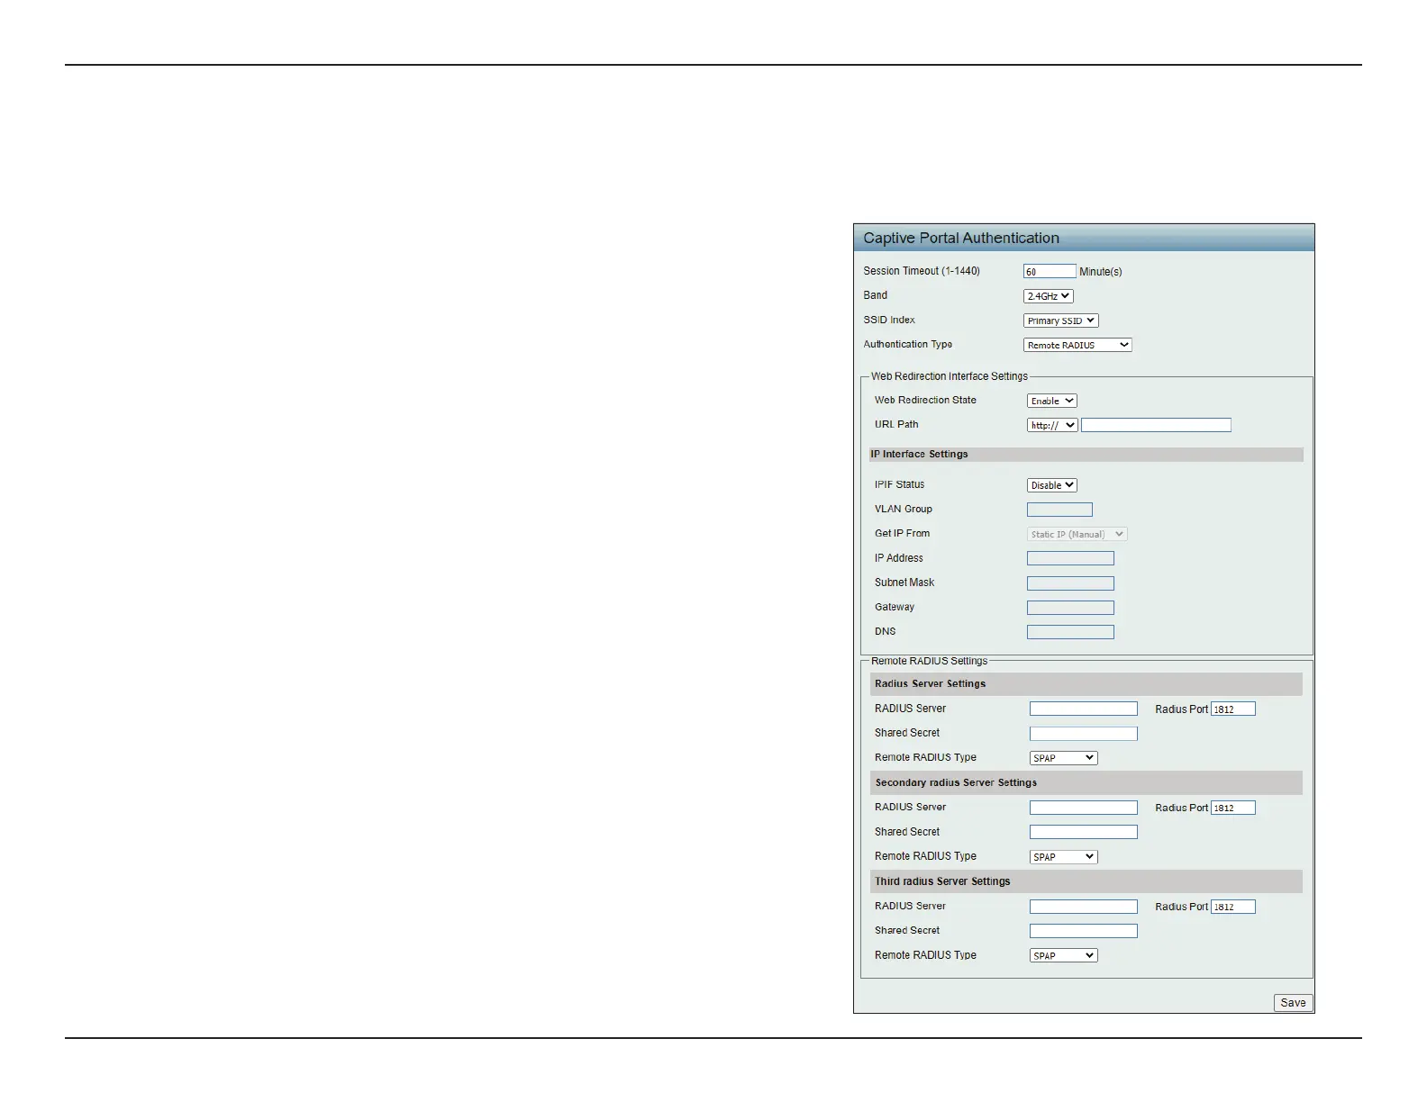Click the DNS input field
The image size is (1427, 1102).
tap(1070, 632)
